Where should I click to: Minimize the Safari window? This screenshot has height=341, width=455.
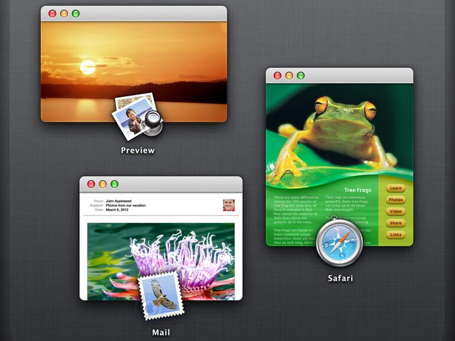[x=289, y=76]
